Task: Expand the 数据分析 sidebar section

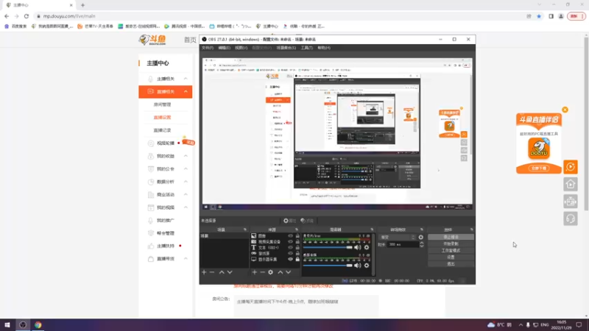Action: 186,182
